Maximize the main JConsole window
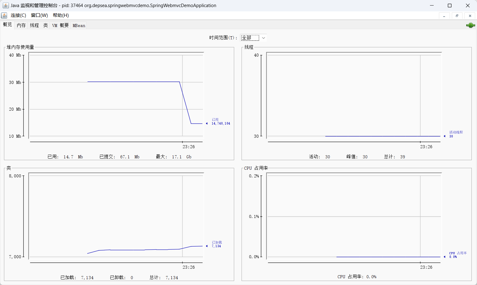The height and width of the screenshot is (285, 477). pos(450,6)
